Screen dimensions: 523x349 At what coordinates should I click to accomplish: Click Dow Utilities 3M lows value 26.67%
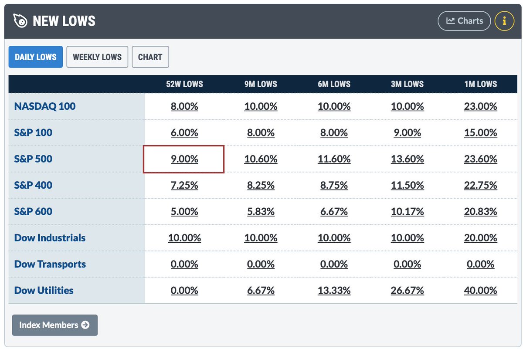pyautogui.click(x=407, y=290)
